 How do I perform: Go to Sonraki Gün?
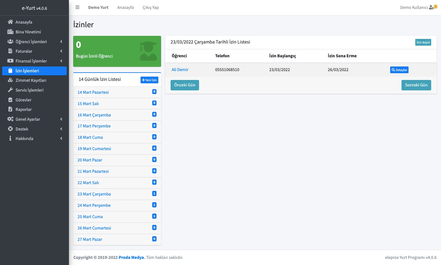(416, 85)
